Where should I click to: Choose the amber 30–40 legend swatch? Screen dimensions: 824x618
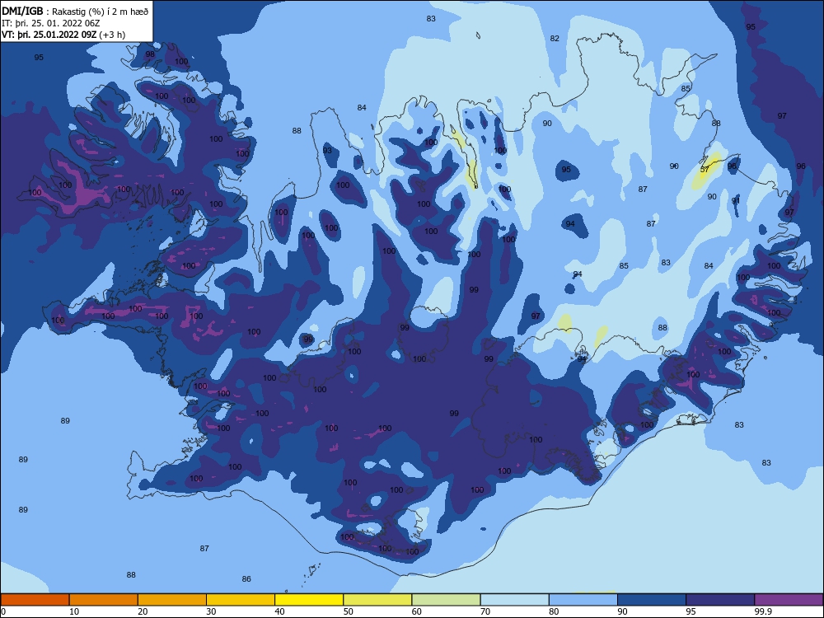(x=241, y=600)
